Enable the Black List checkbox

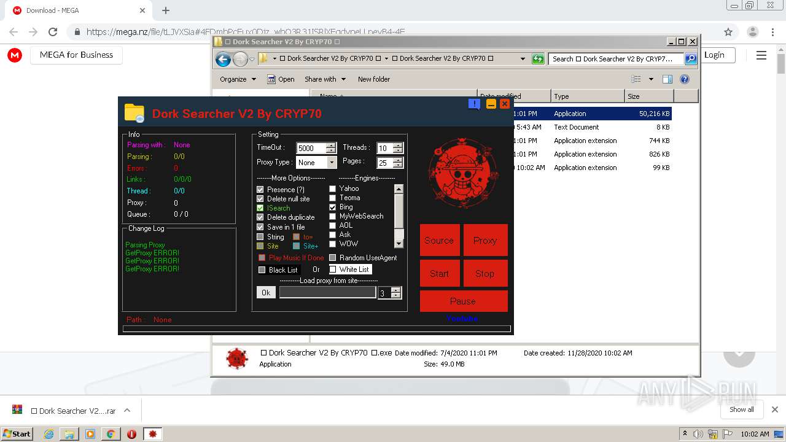coord(262,270)
